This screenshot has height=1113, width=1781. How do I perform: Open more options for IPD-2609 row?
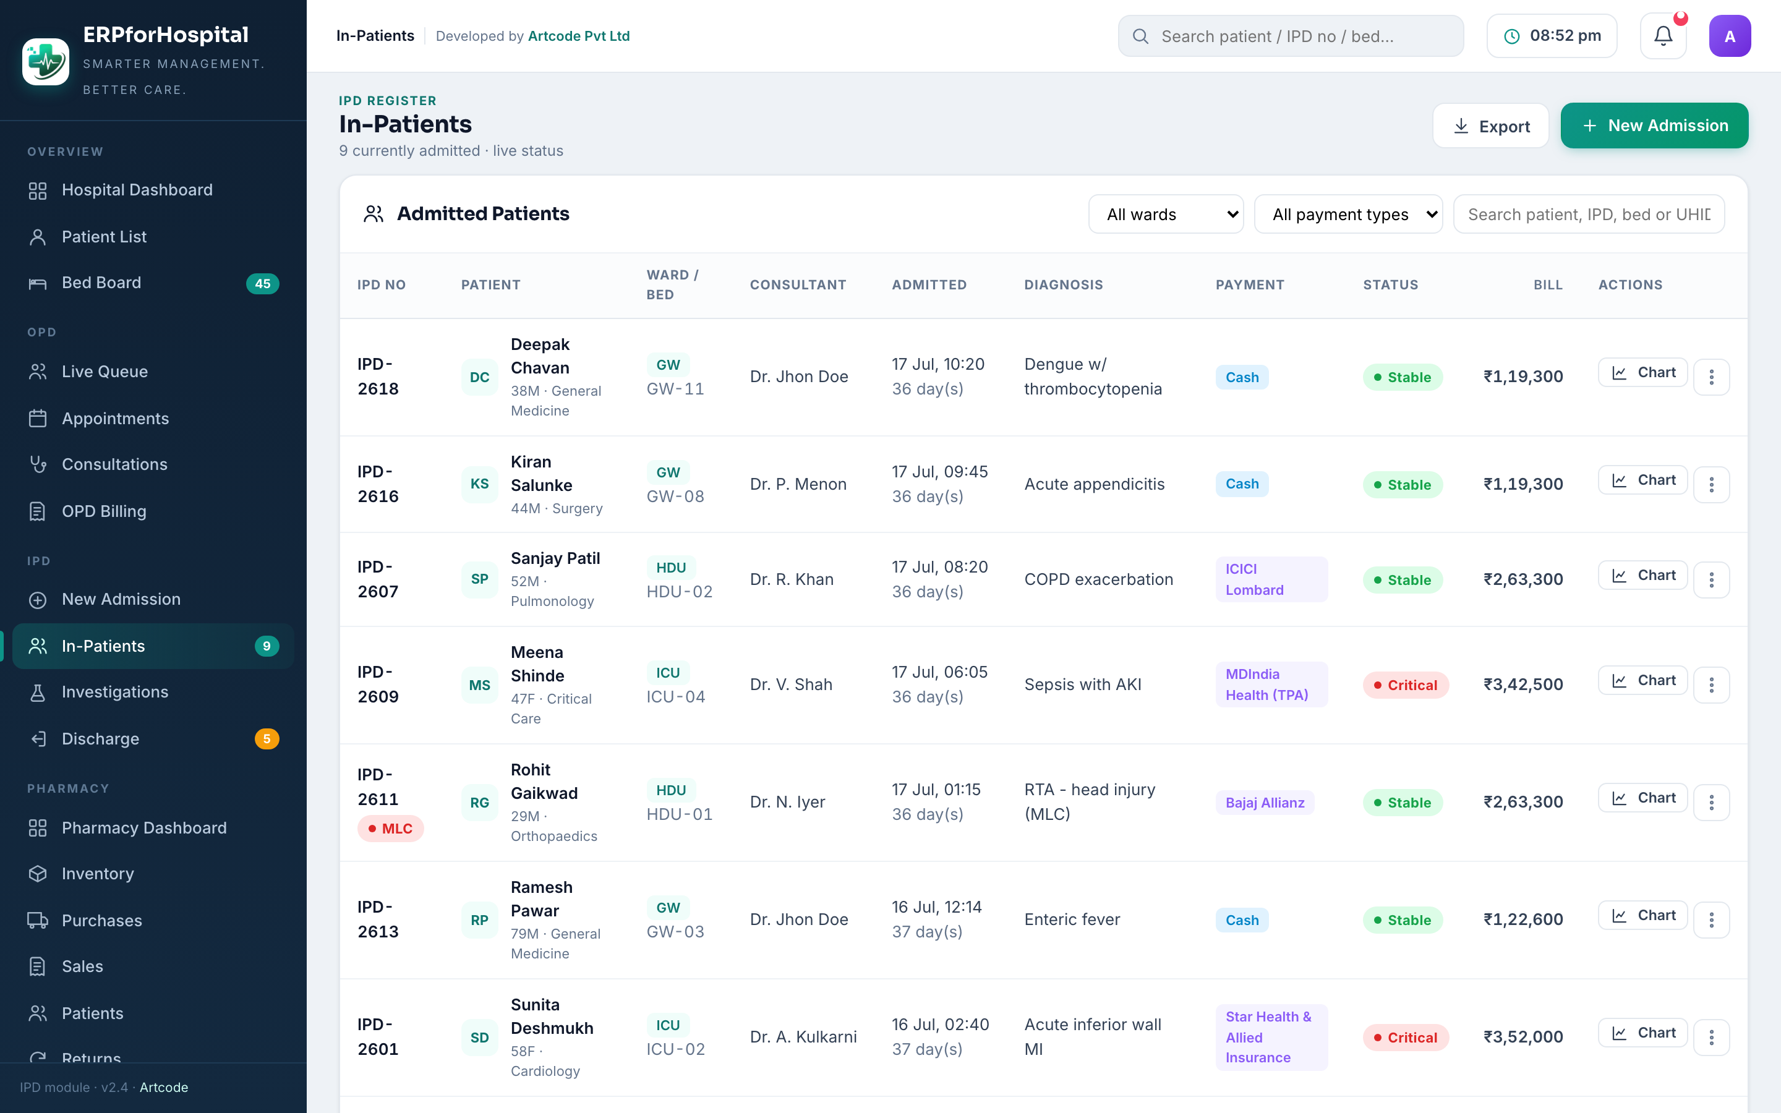click(x=1711, y=685)
